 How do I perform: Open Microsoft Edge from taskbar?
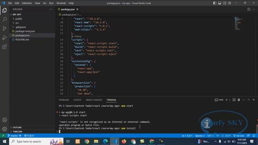[x=105, y=141]
